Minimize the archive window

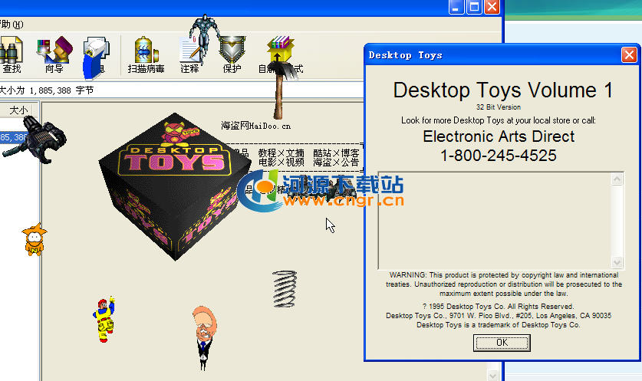(x=456, y=7)
